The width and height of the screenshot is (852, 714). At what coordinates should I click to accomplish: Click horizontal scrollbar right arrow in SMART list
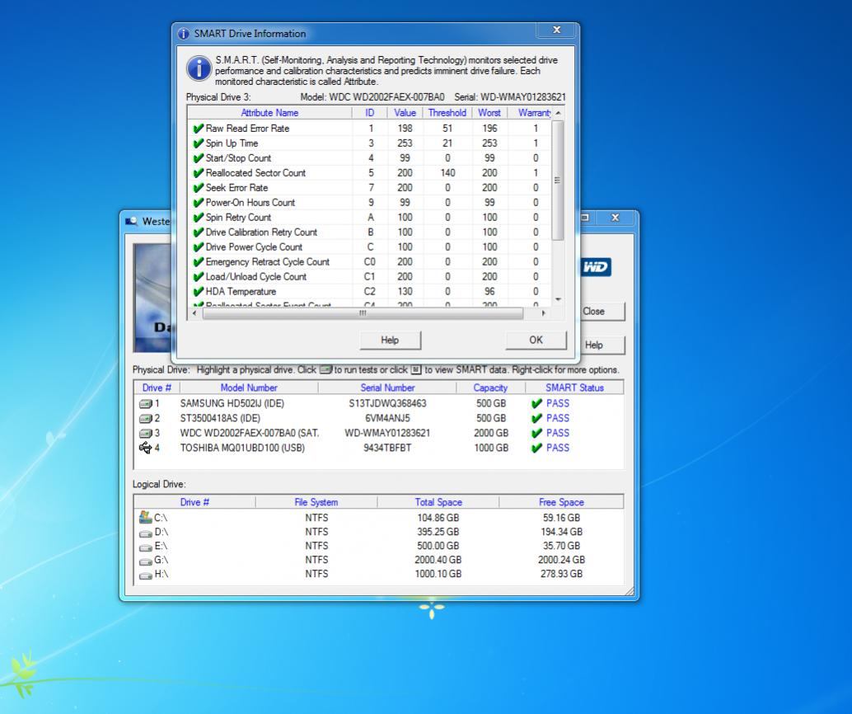(543, 313)
